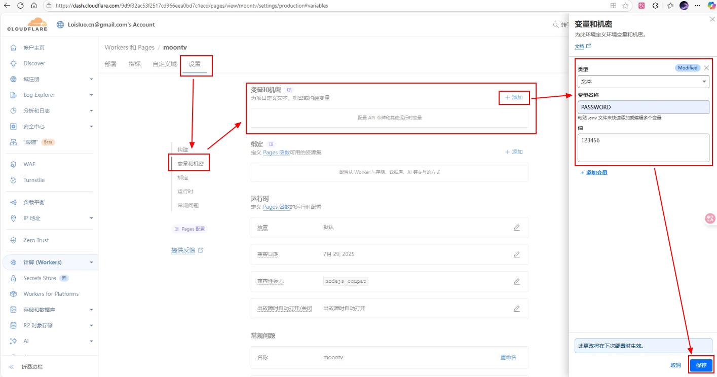Collapse the 计算 (Workers) section
Image resolution: width=717 pixels, height=377 pixels.
pos(92,262)
